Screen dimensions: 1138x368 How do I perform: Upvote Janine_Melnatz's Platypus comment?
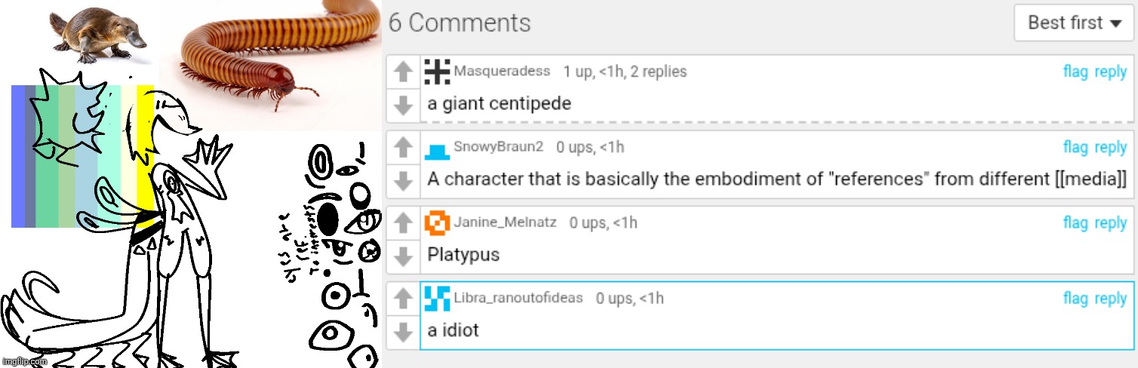(x=404, y=223)
